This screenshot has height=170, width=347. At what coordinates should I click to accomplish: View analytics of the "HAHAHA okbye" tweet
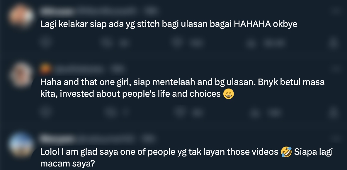coord(251,43)
